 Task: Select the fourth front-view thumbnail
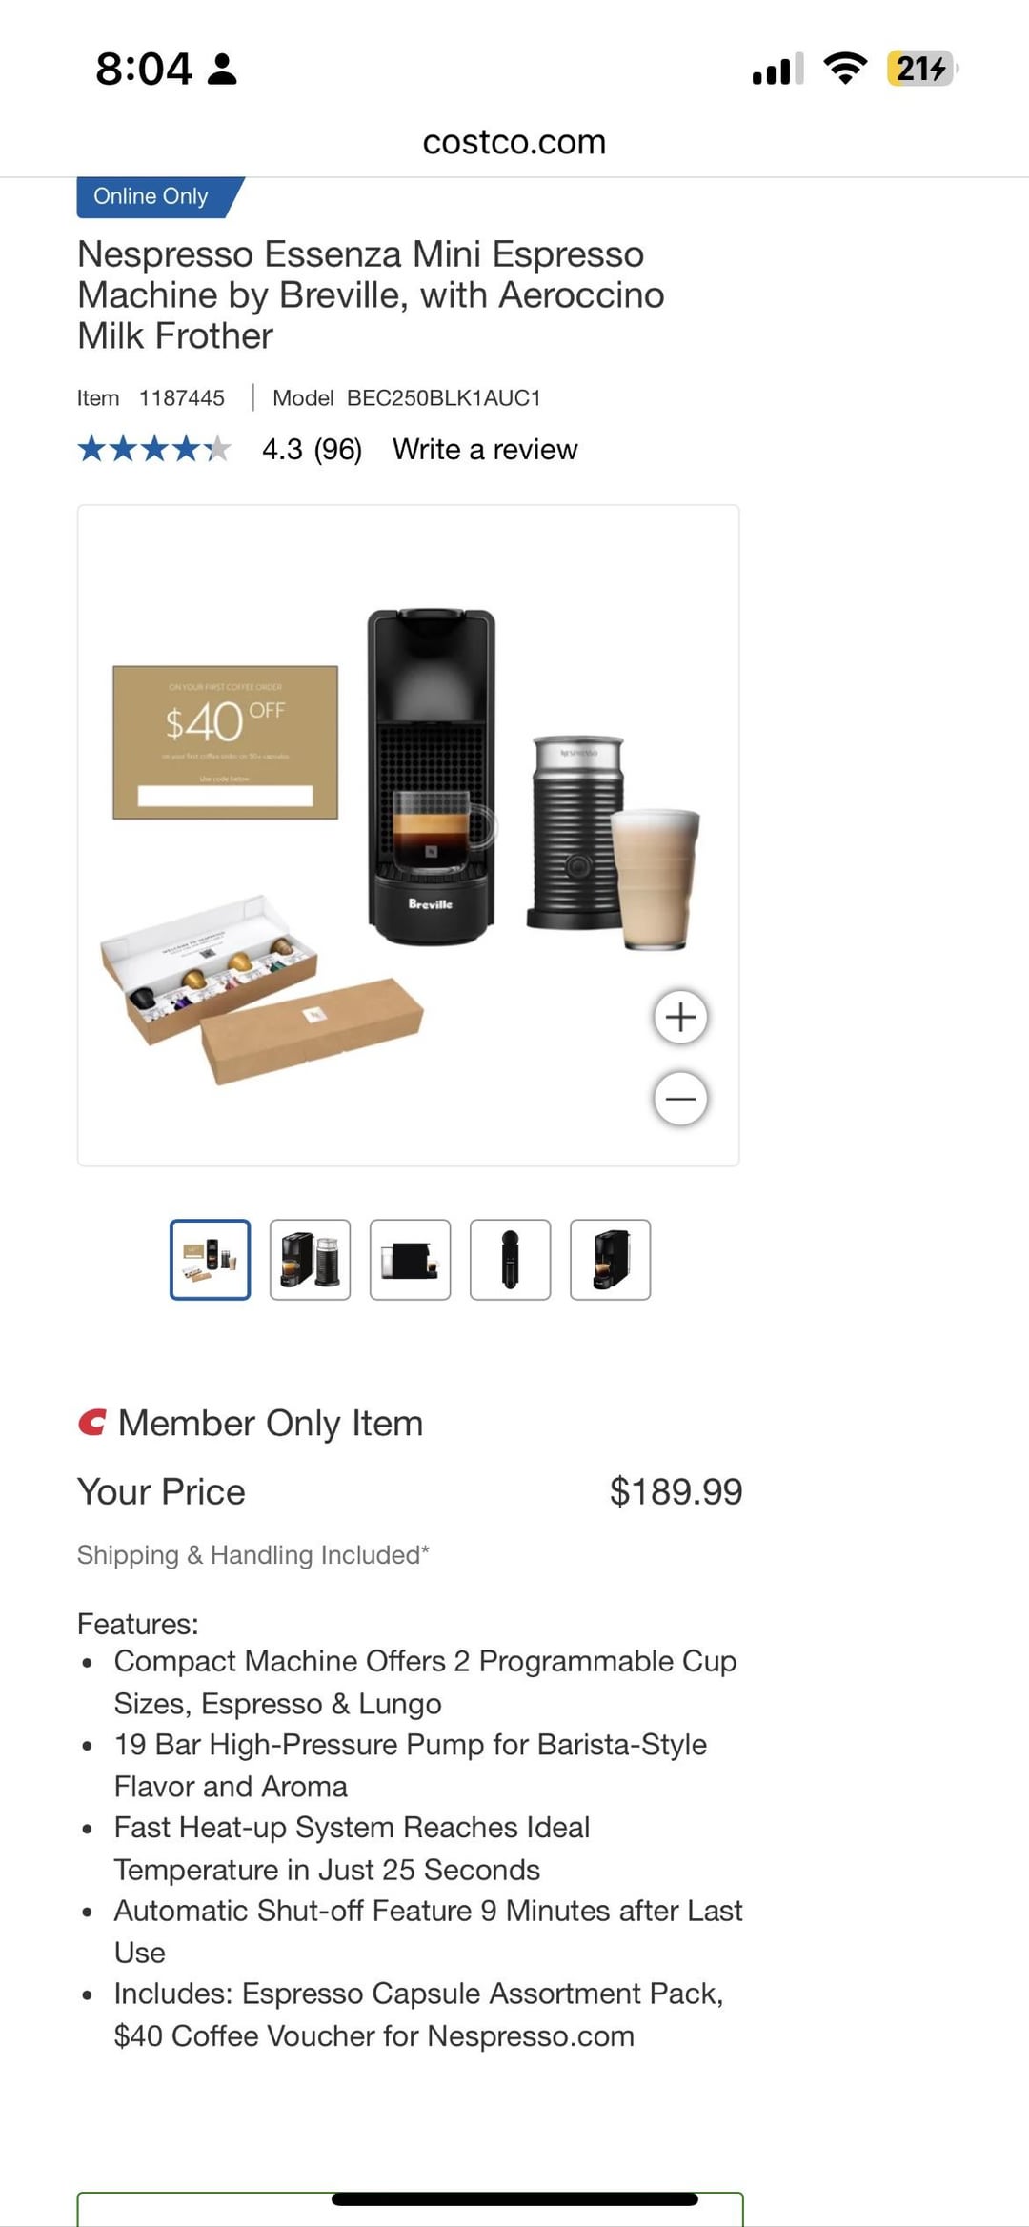[511, 1260]
